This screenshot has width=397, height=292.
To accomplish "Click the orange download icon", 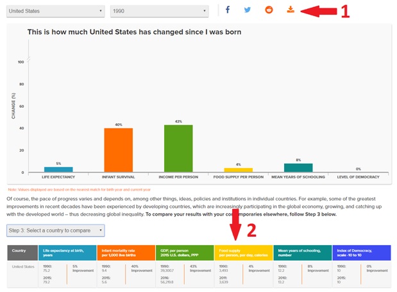I will tap(290, 10).
